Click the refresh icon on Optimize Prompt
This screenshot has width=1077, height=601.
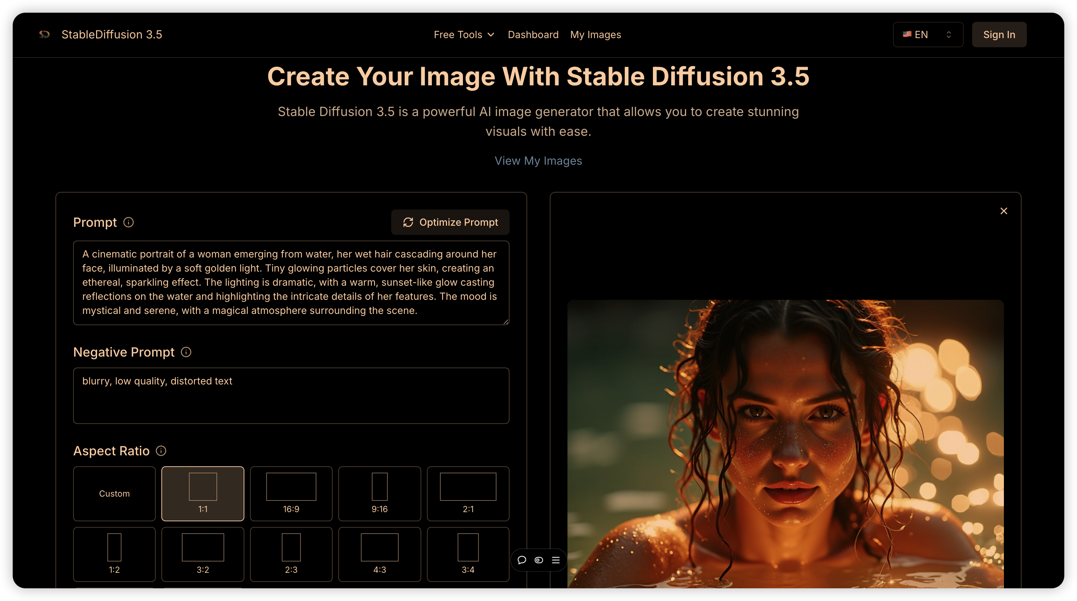pos(408,222)
